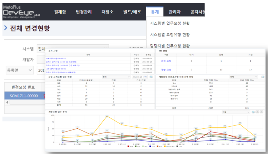Open notice 내부 공지사항(16-08-25)

click(x=56, y=58)
